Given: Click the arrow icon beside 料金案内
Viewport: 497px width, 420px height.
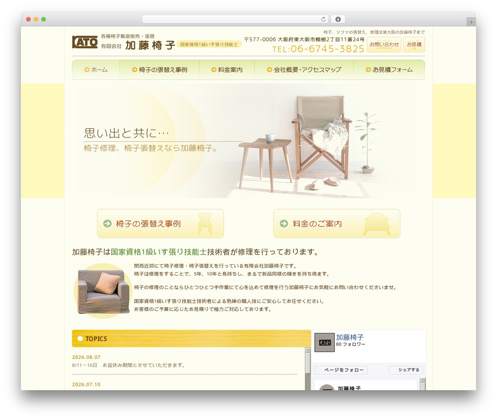Looking at the screenshot, I should pos(214,70).
